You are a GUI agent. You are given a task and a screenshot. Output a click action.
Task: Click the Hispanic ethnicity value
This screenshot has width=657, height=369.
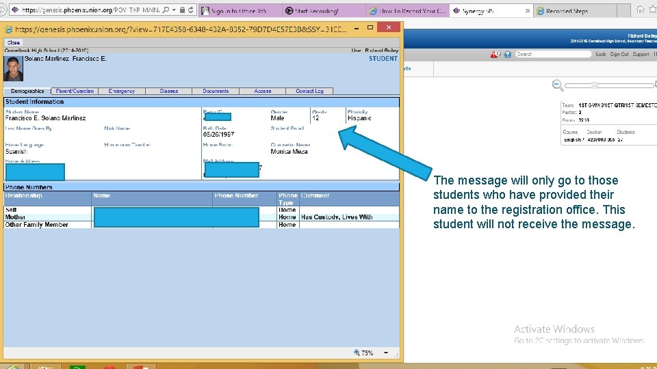pyautogui.click(x=359, y=118)
